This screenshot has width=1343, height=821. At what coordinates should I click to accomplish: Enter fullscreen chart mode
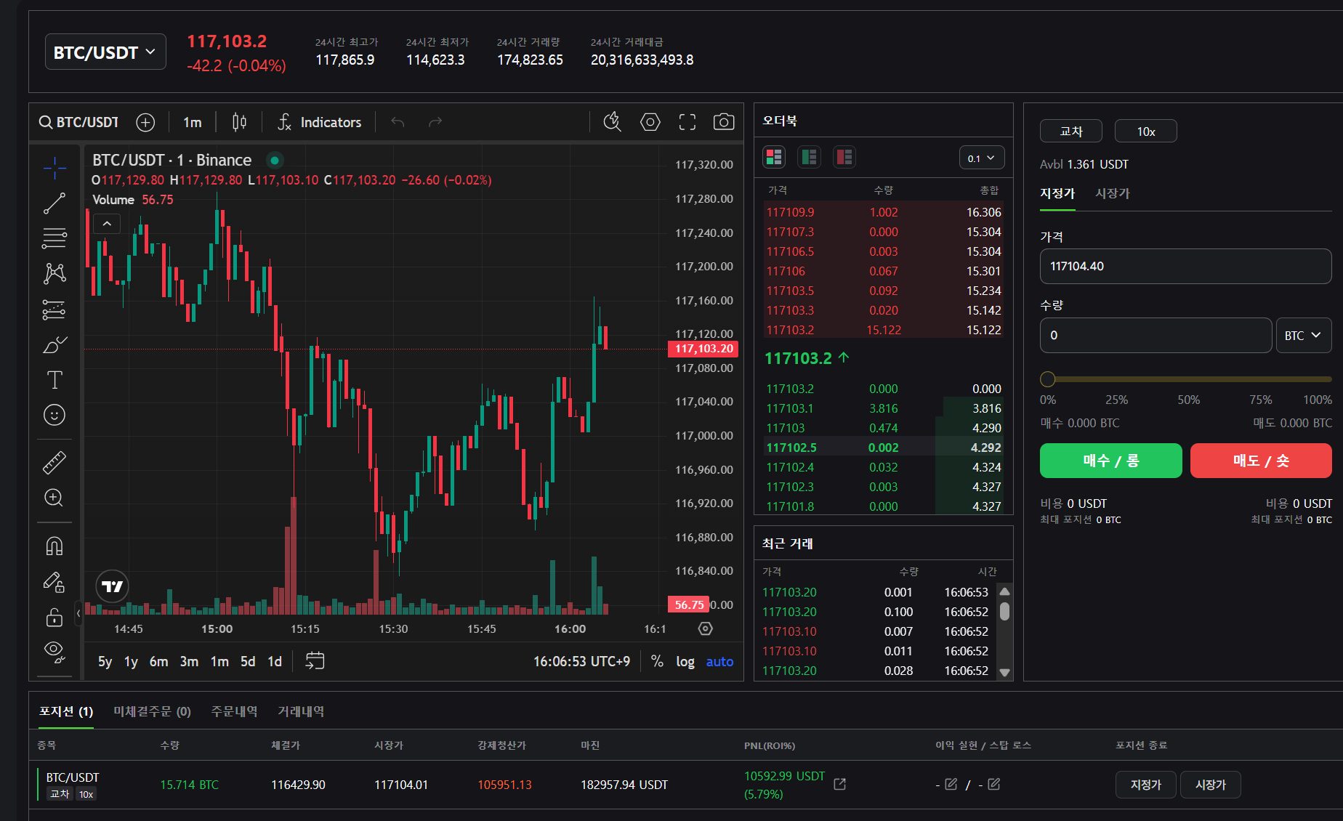687,122
